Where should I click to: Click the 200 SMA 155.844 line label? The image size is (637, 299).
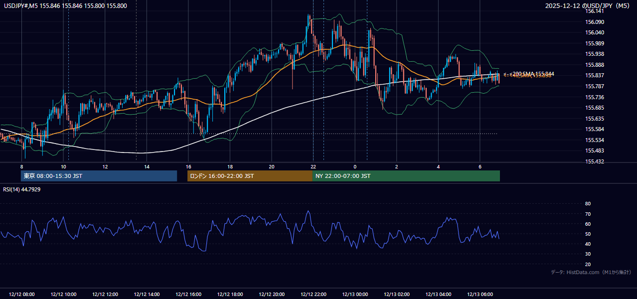[x=529, y=74]
